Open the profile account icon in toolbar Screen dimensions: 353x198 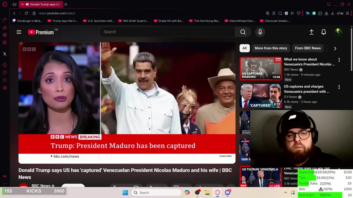click(326, 13)
